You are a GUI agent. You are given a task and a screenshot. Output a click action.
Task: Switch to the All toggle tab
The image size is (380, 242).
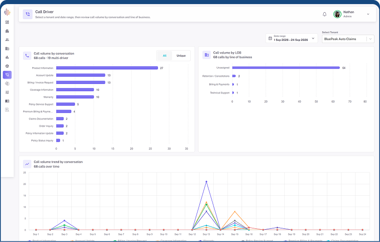[x=164, y=55]
